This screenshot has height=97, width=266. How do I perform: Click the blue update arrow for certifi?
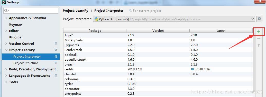point(192,69)
